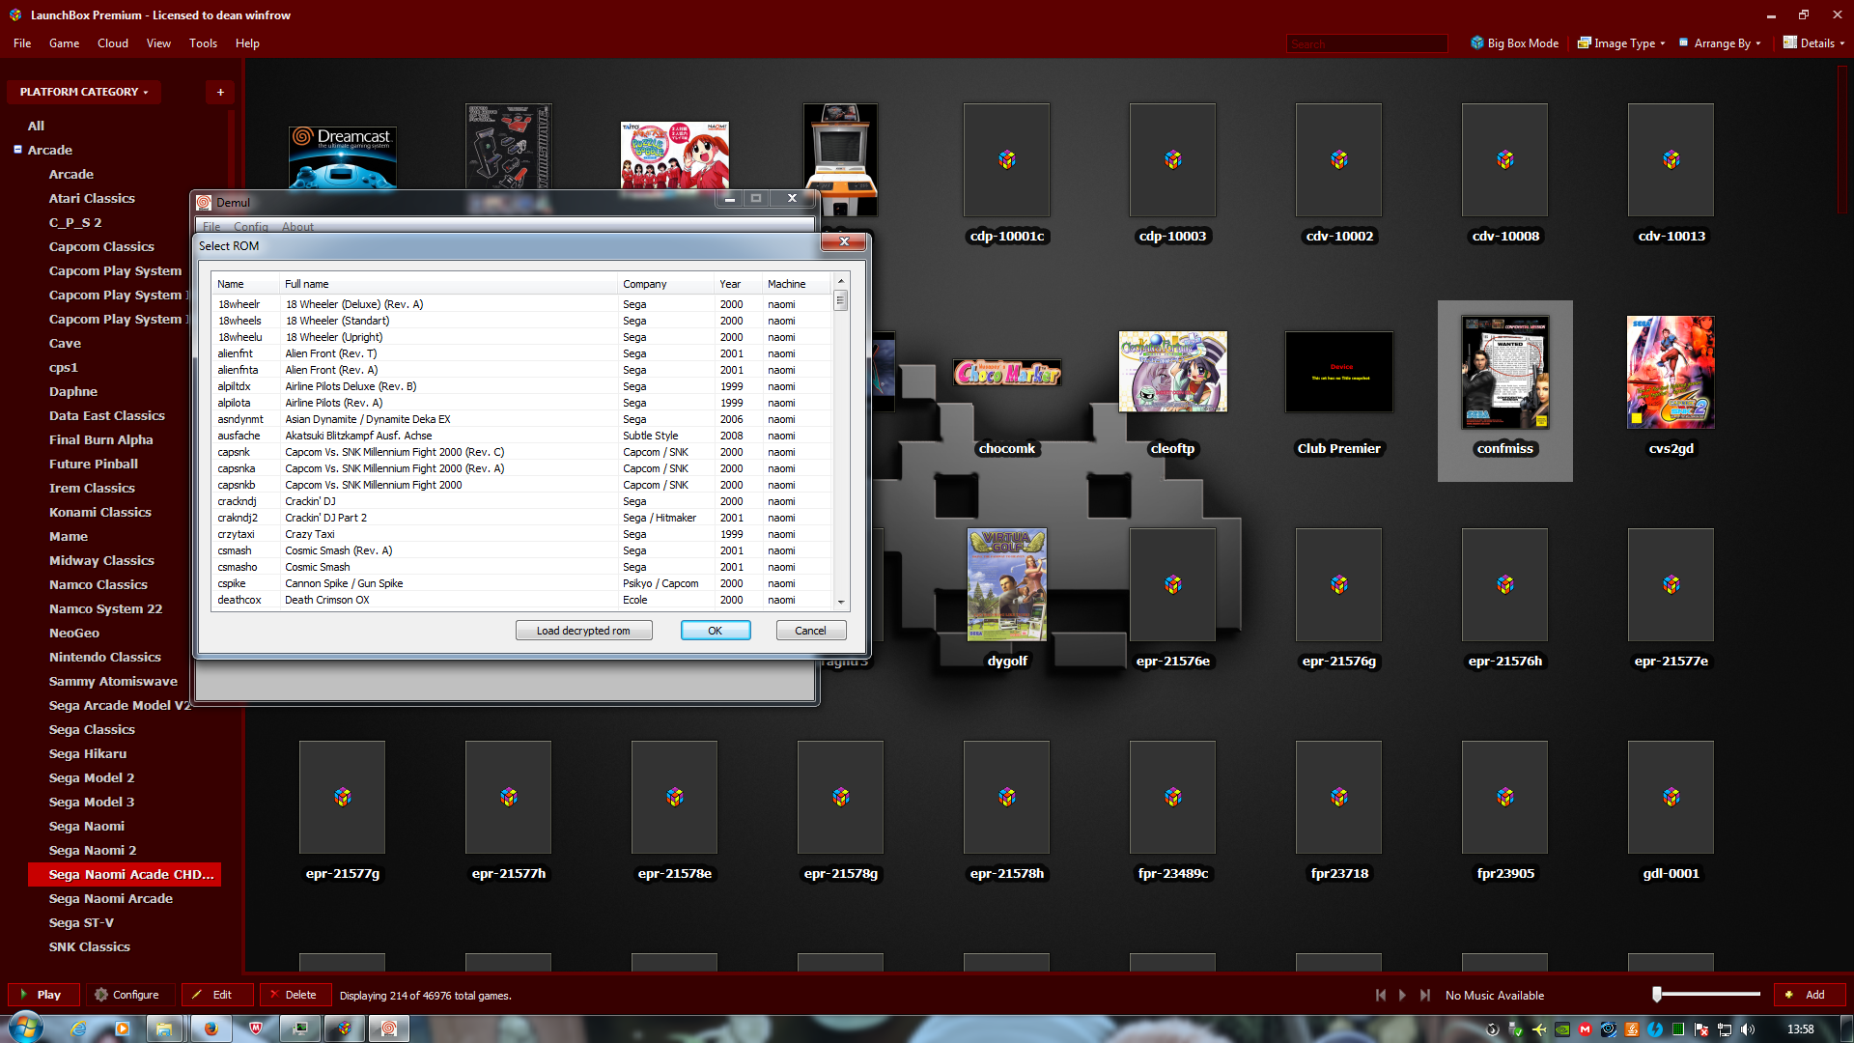The width and height of the screenshot is (1854, 1043).
Task: Open the LaunchBox cube taskbar icon
Action: point(344,1029)
